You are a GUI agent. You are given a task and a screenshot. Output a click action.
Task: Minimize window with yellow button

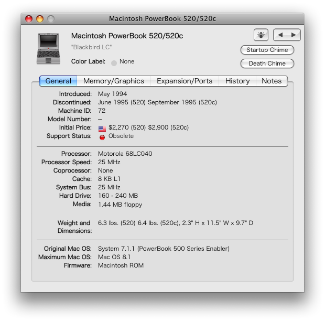[40, 19]
